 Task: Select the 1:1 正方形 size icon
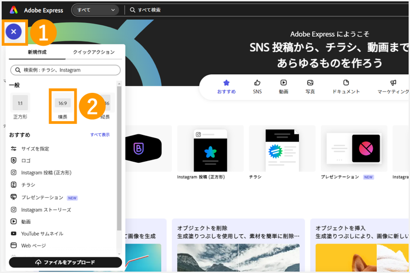coord(20,103)
